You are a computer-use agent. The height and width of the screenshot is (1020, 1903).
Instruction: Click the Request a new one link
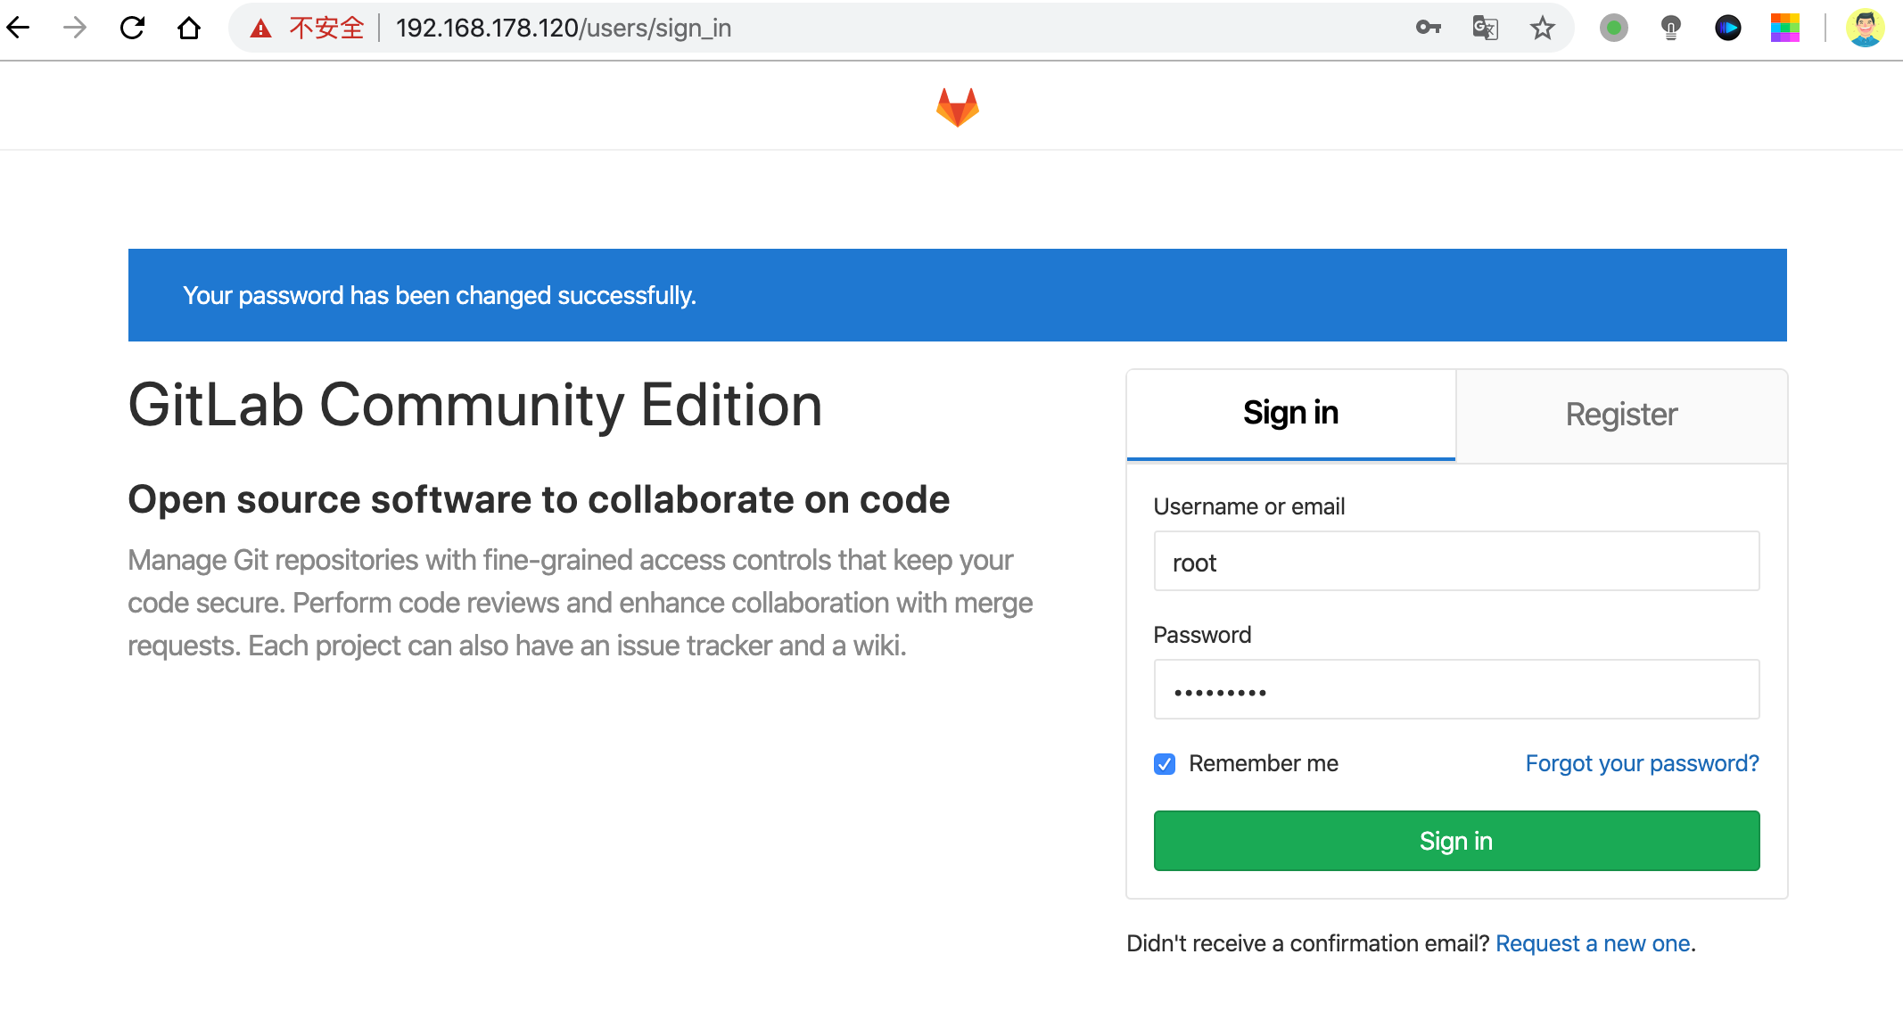click(x=1593, y=943)
